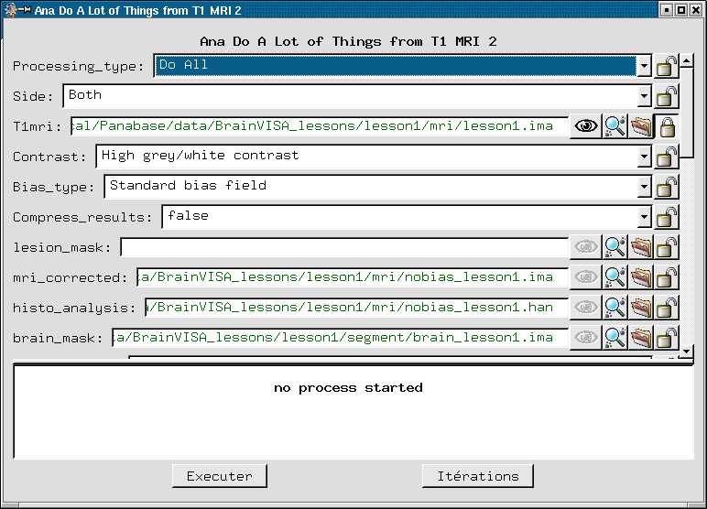Click the eye viewer icon for T1mri
Screen dimensions: 707x509
pyautogui.click(x=585, y=126)
